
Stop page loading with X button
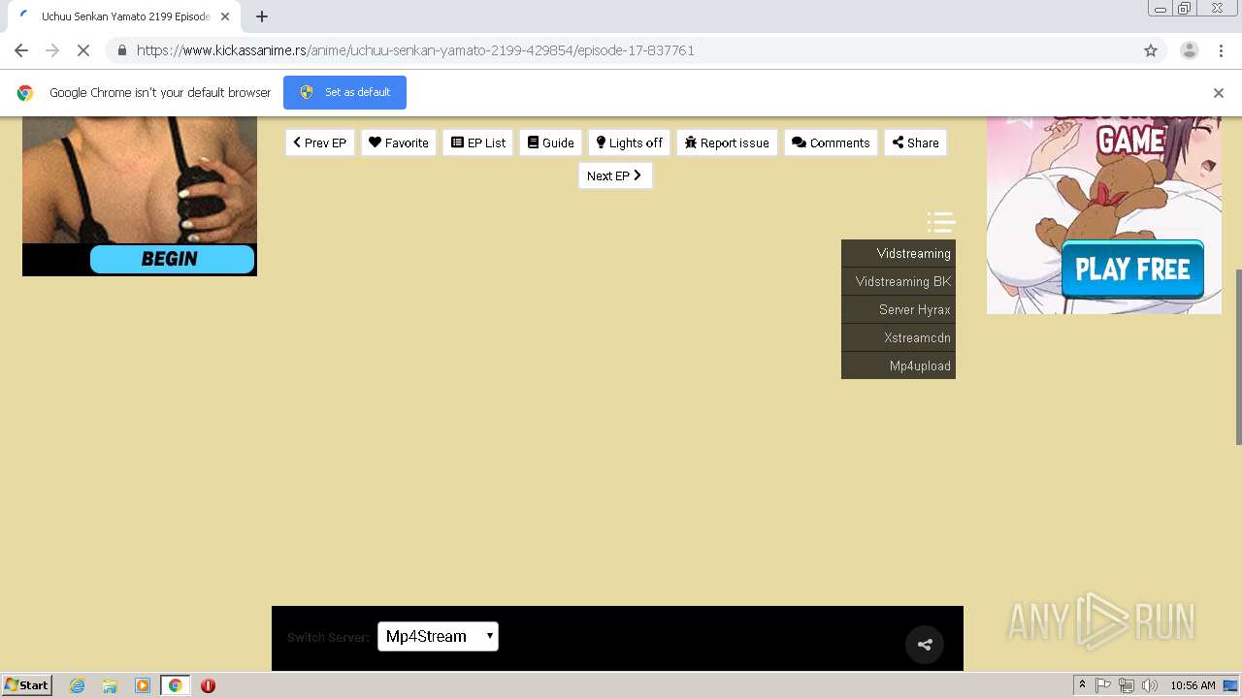[83, 50]
